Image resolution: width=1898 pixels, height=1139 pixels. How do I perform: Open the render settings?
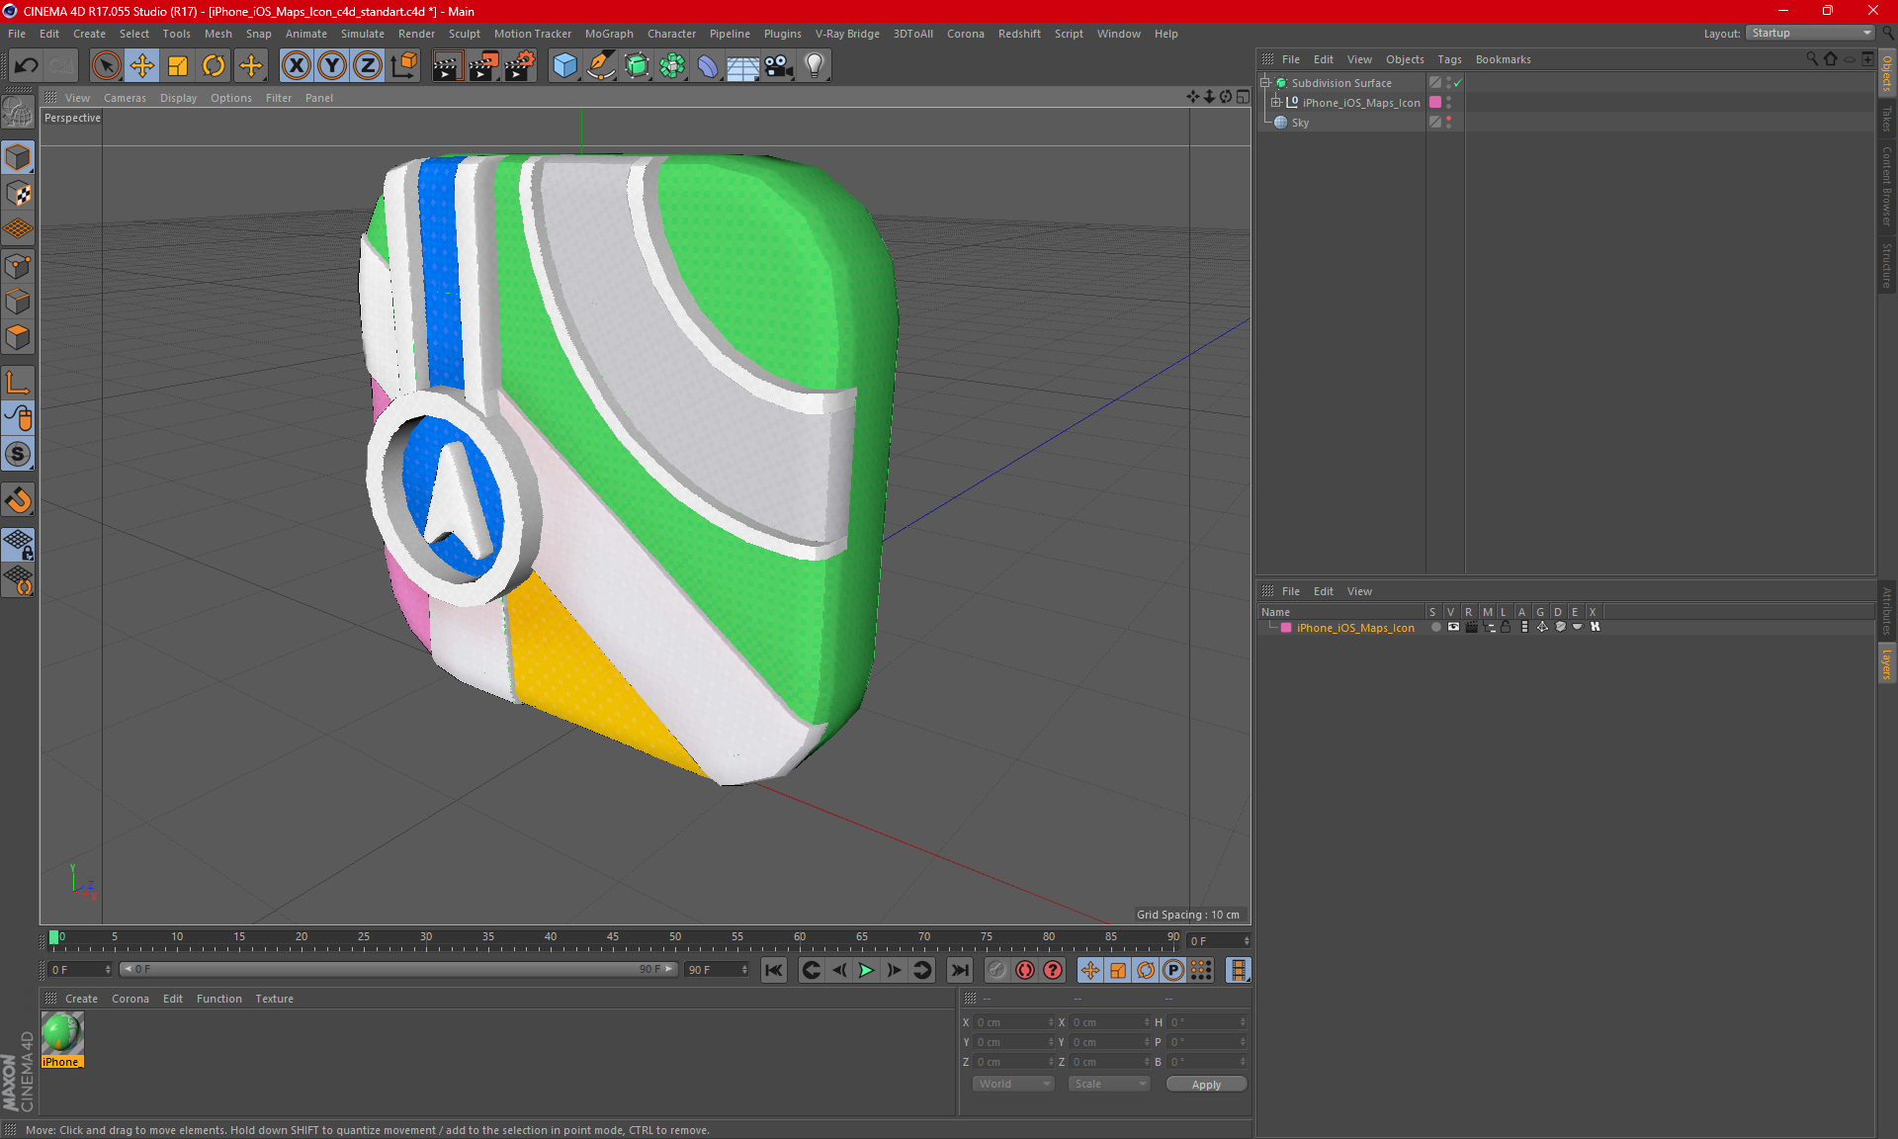click(520, 66)
